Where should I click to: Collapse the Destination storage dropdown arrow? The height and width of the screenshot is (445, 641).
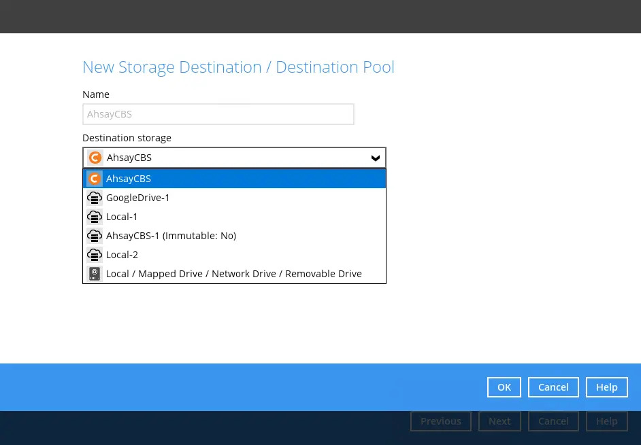tap(375, 158)
